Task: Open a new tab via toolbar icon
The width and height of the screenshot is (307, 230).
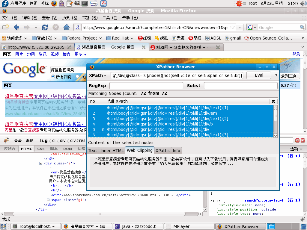Action: (x=5, y=27)
